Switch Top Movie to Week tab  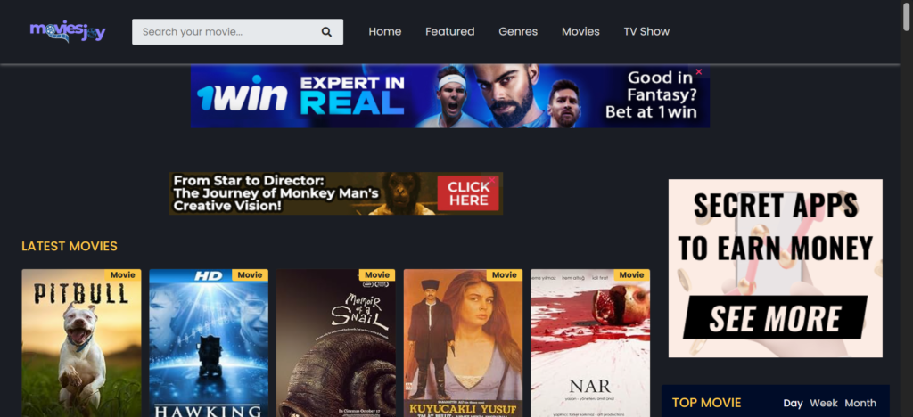(x=824, y=403)
